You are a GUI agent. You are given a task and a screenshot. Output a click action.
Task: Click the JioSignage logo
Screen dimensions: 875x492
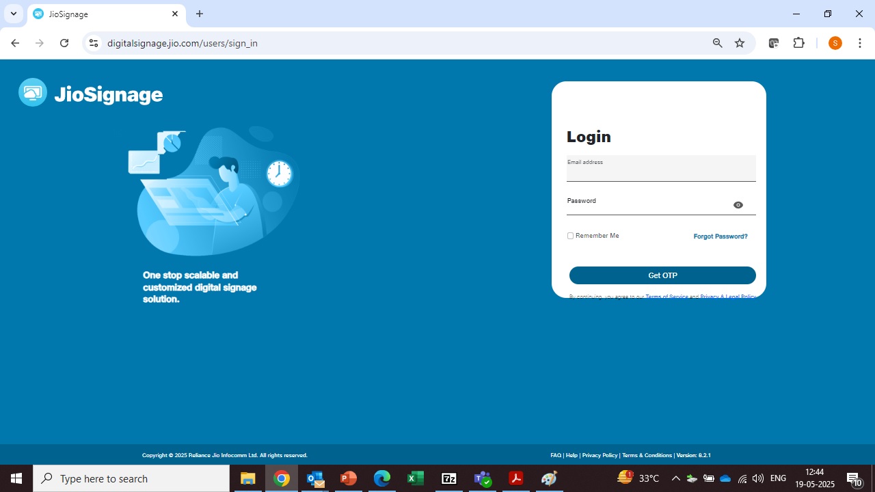(x=91, y=93)
